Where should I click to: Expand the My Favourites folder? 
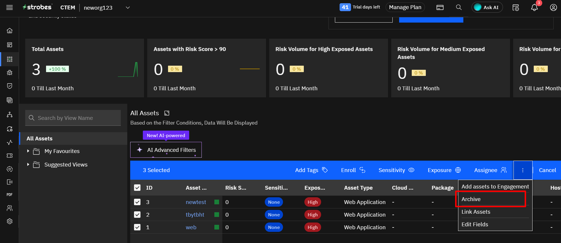pyautogui.click(x=28, y=151)
